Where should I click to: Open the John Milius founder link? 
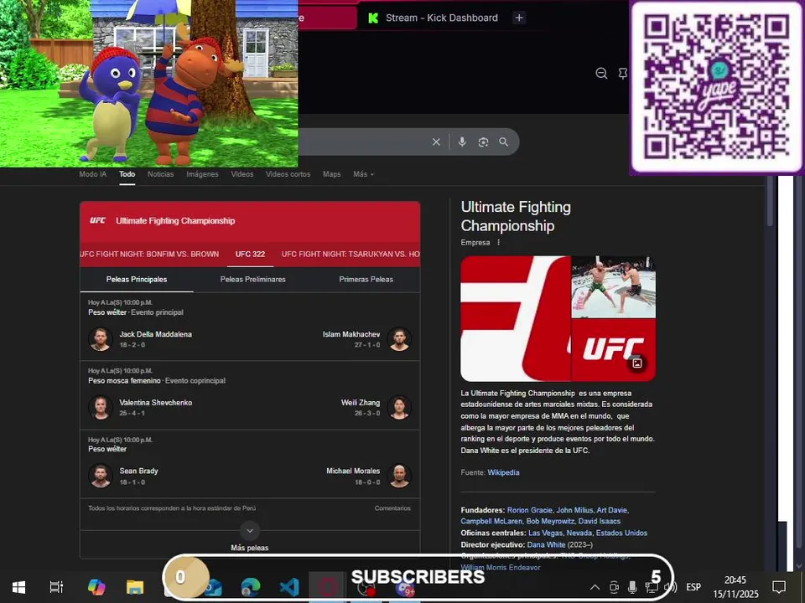(574, 510)
